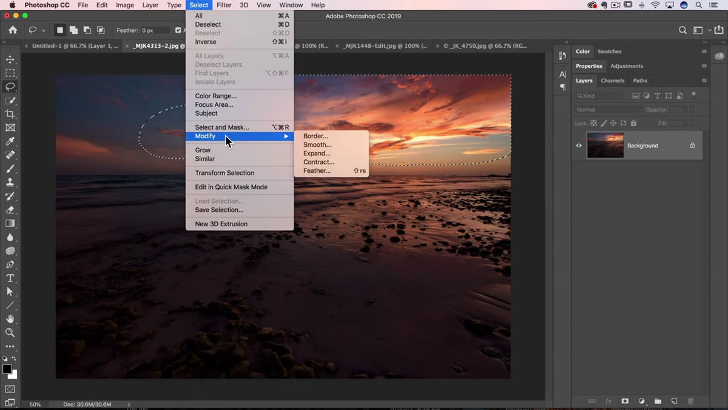Viewport: 728px width, 410px height.
Task: Open the Kind filter dropdown
Action: [599, 96]
